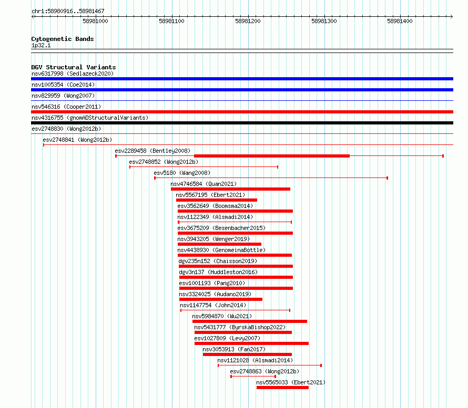Click the thin line of nsv1121028 (Alsmadi2014)
The width and height of the screenshot is (468, 408).
(x=270, y=365)
